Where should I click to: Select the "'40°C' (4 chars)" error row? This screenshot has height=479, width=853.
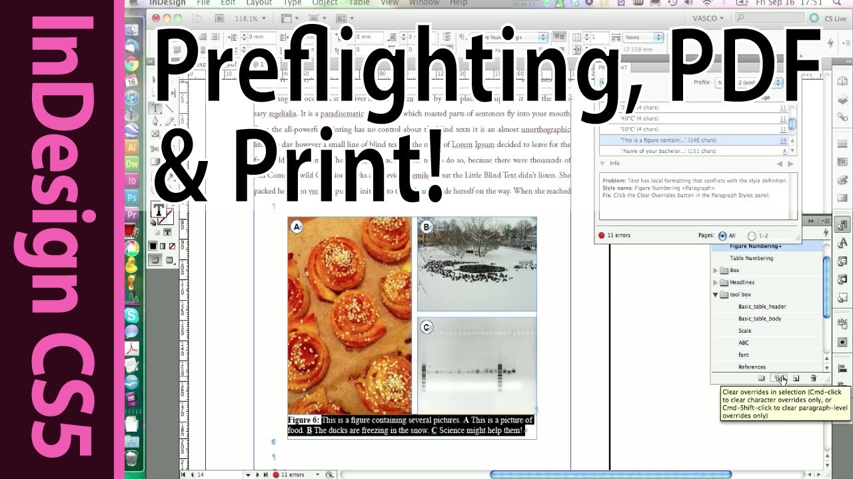(x=694, y=118)
